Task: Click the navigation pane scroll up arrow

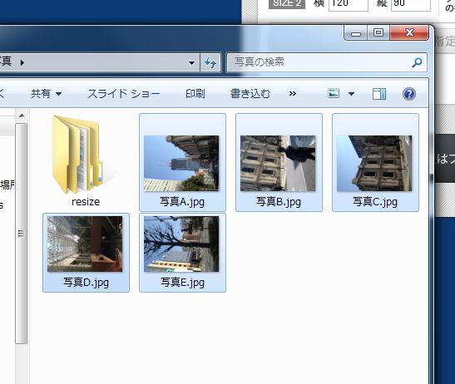Action: 22,116
